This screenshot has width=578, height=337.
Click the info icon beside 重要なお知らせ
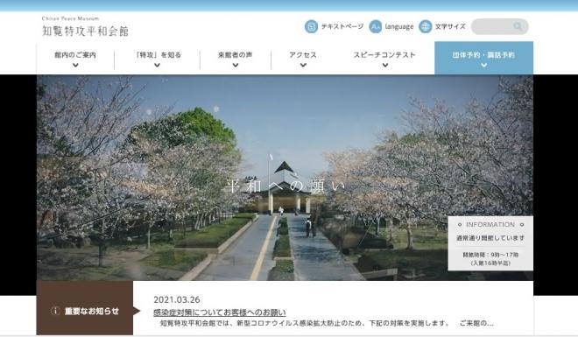point(55,312)
